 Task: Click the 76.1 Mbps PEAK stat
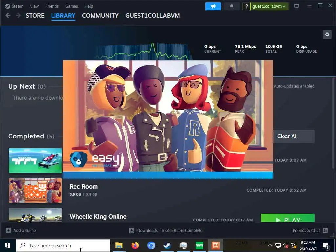click(245, 49)
